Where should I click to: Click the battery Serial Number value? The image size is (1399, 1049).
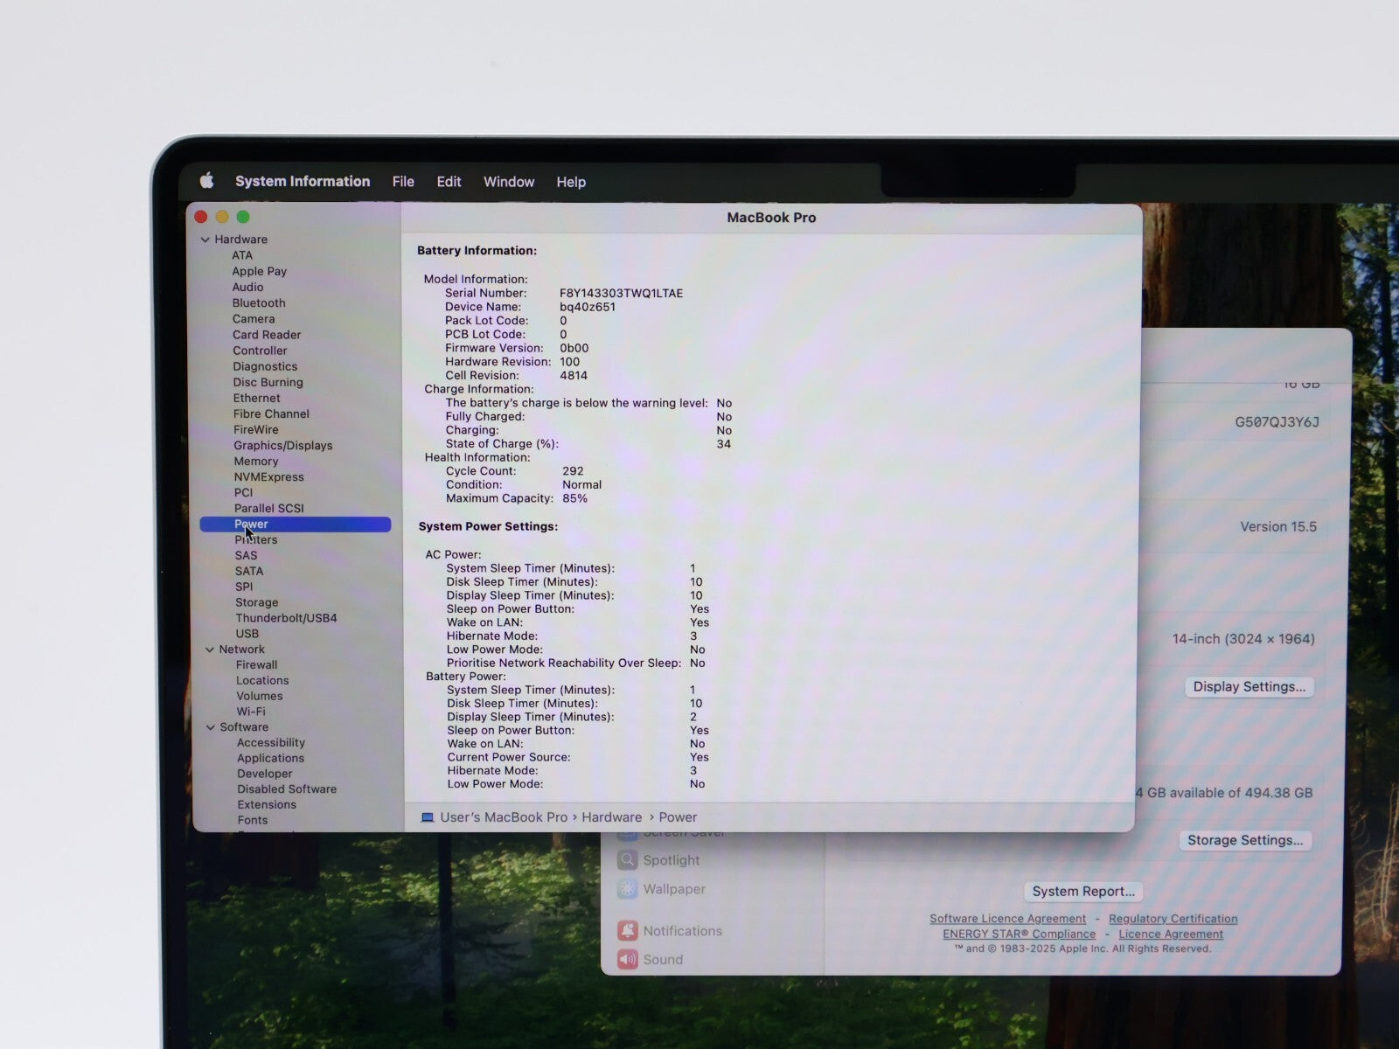(621, 294)
